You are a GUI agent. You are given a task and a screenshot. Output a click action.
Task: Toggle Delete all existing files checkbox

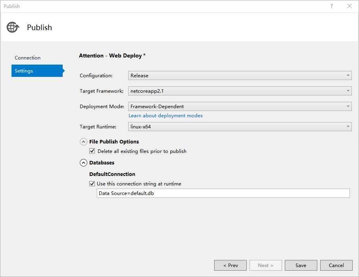pos(92,151)
